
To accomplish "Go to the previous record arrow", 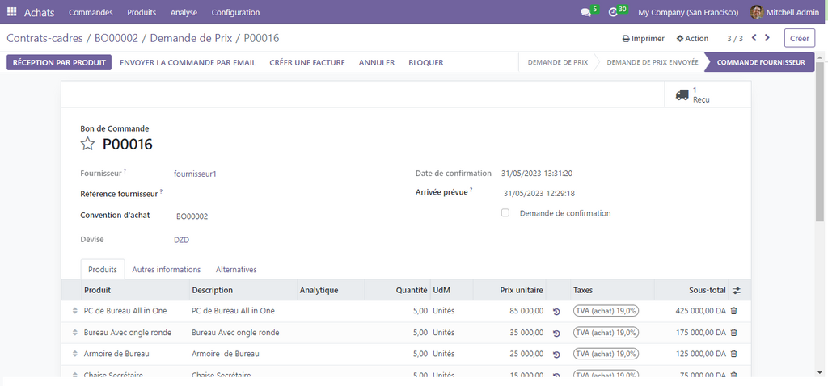I will tap(754, 38).
